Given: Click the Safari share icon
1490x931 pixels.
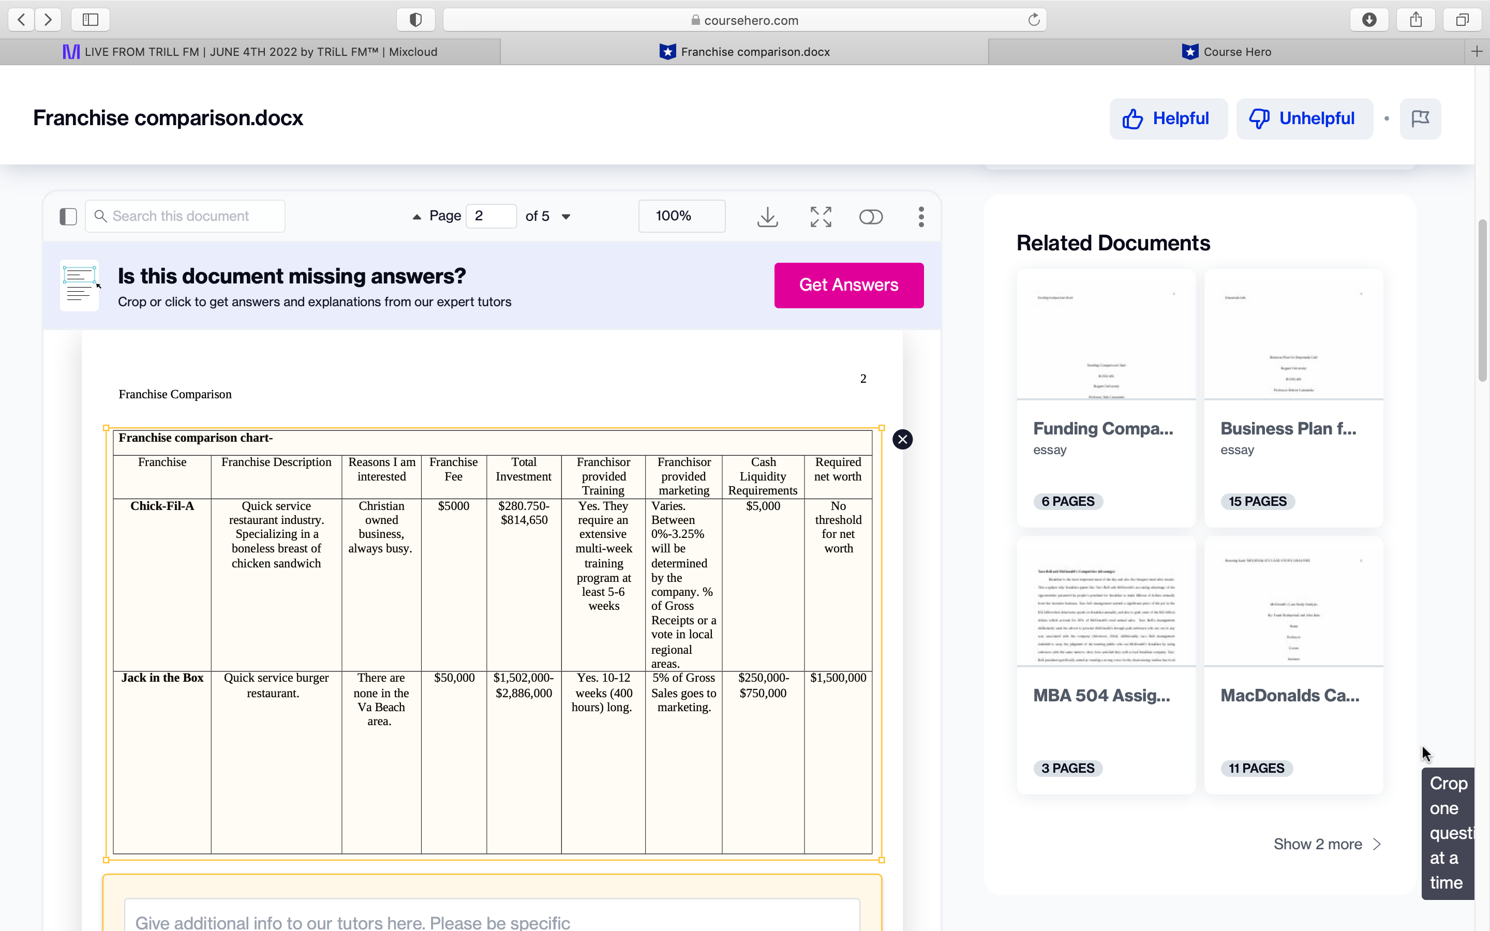Looking at the screenshot, I should (x=1416, y=20).
